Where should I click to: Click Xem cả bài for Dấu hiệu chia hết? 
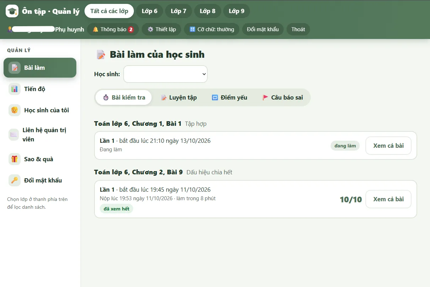pos(388,199)
